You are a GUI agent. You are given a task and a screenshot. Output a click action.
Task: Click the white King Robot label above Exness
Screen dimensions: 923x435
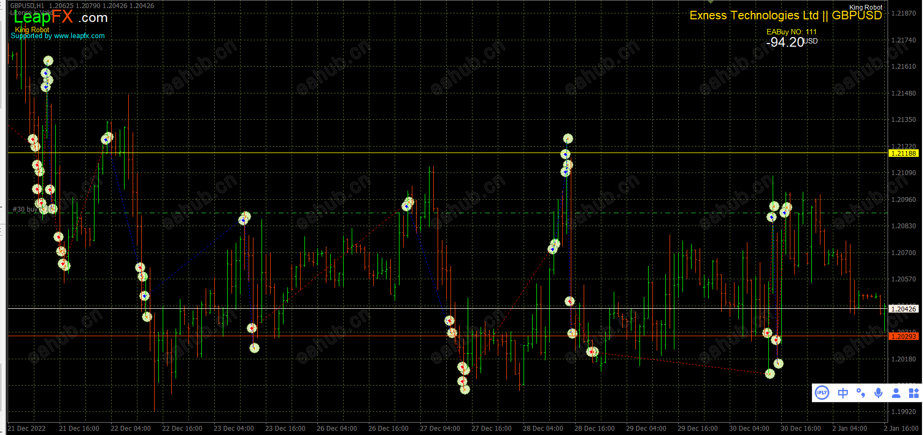866,7
